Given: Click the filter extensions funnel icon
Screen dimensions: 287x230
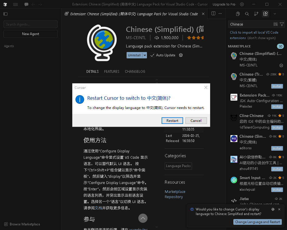Looking at the screenshot, I should tap(282, 24).
